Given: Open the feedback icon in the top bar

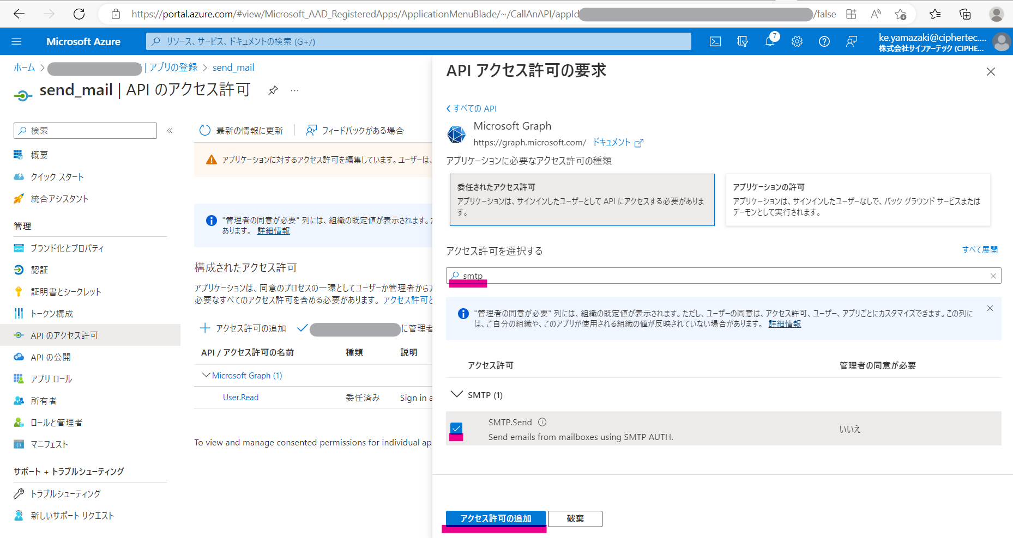Looking at the screenshot, I should (852, 41).
